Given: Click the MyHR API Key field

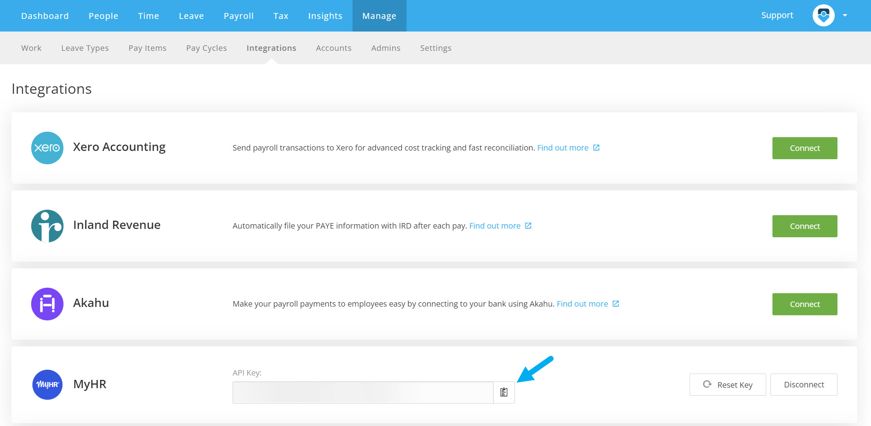Looking at the screenshot, I should (363, 393).
